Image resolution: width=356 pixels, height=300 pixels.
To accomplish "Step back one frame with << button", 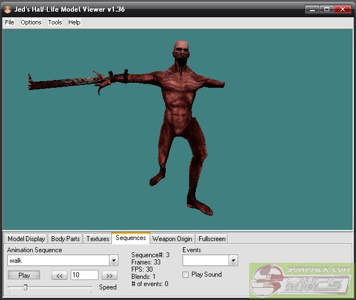I will 60,276.
